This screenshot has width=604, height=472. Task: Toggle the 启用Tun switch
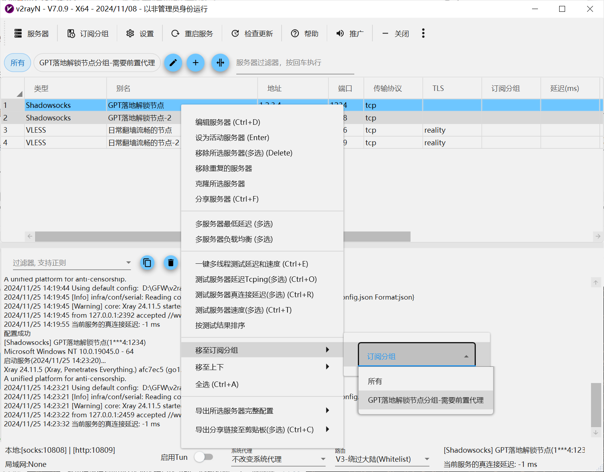(204, 457)
